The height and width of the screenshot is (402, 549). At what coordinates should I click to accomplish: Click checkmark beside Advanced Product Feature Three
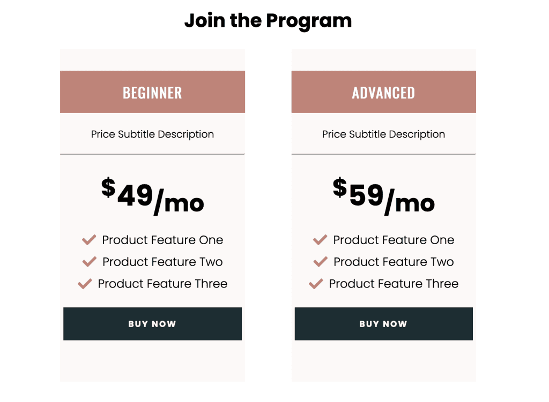click(316, 284)
